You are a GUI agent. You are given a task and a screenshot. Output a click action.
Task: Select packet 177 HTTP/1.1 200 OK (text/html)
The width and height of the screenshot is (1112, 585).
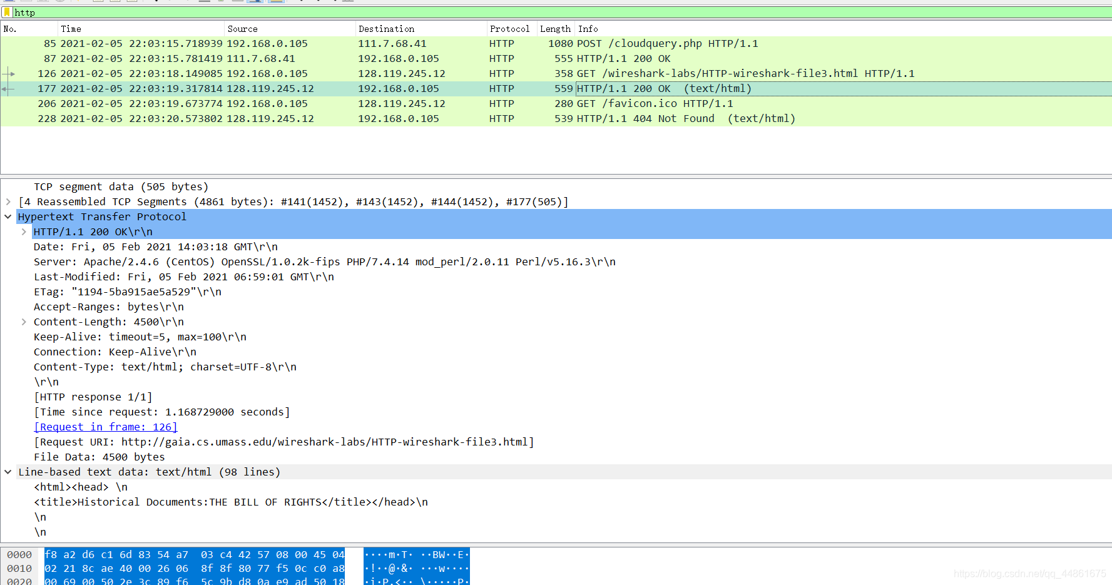click(556, 89)
